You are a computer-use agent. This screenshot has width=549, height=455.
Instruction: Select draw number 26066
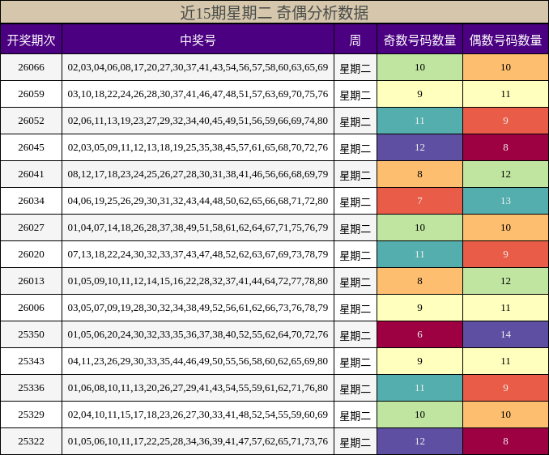[x=31, y=67]
